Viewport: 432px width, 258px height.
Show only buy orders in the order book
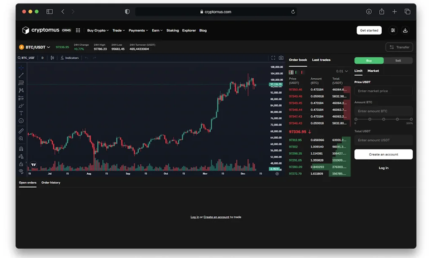click(296, 72)
